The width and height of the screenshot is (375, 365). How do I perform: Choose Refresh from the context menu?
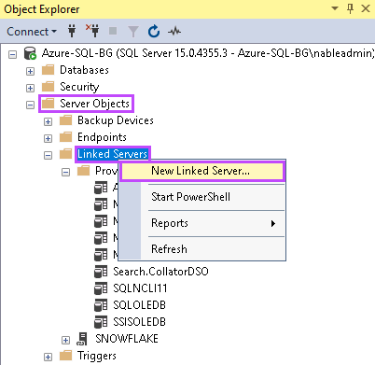pos(202,249)
